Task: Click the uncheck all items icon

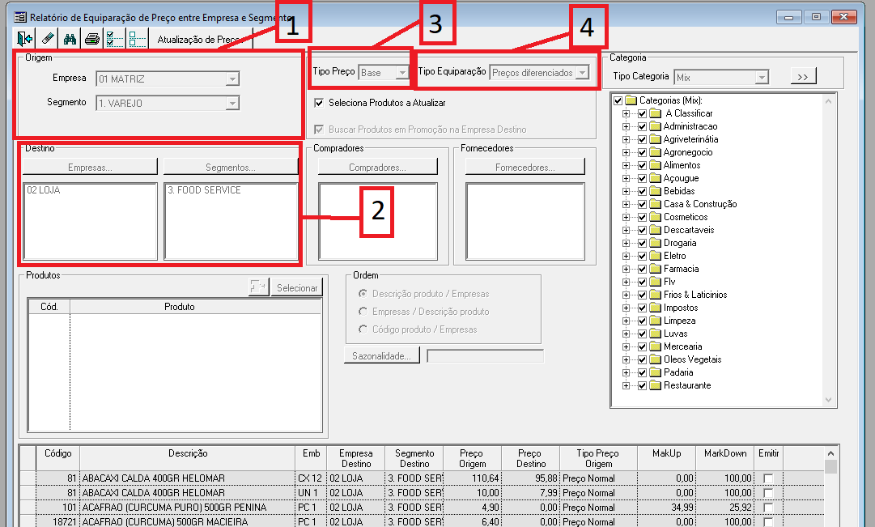Action: [x=138, y=39]
